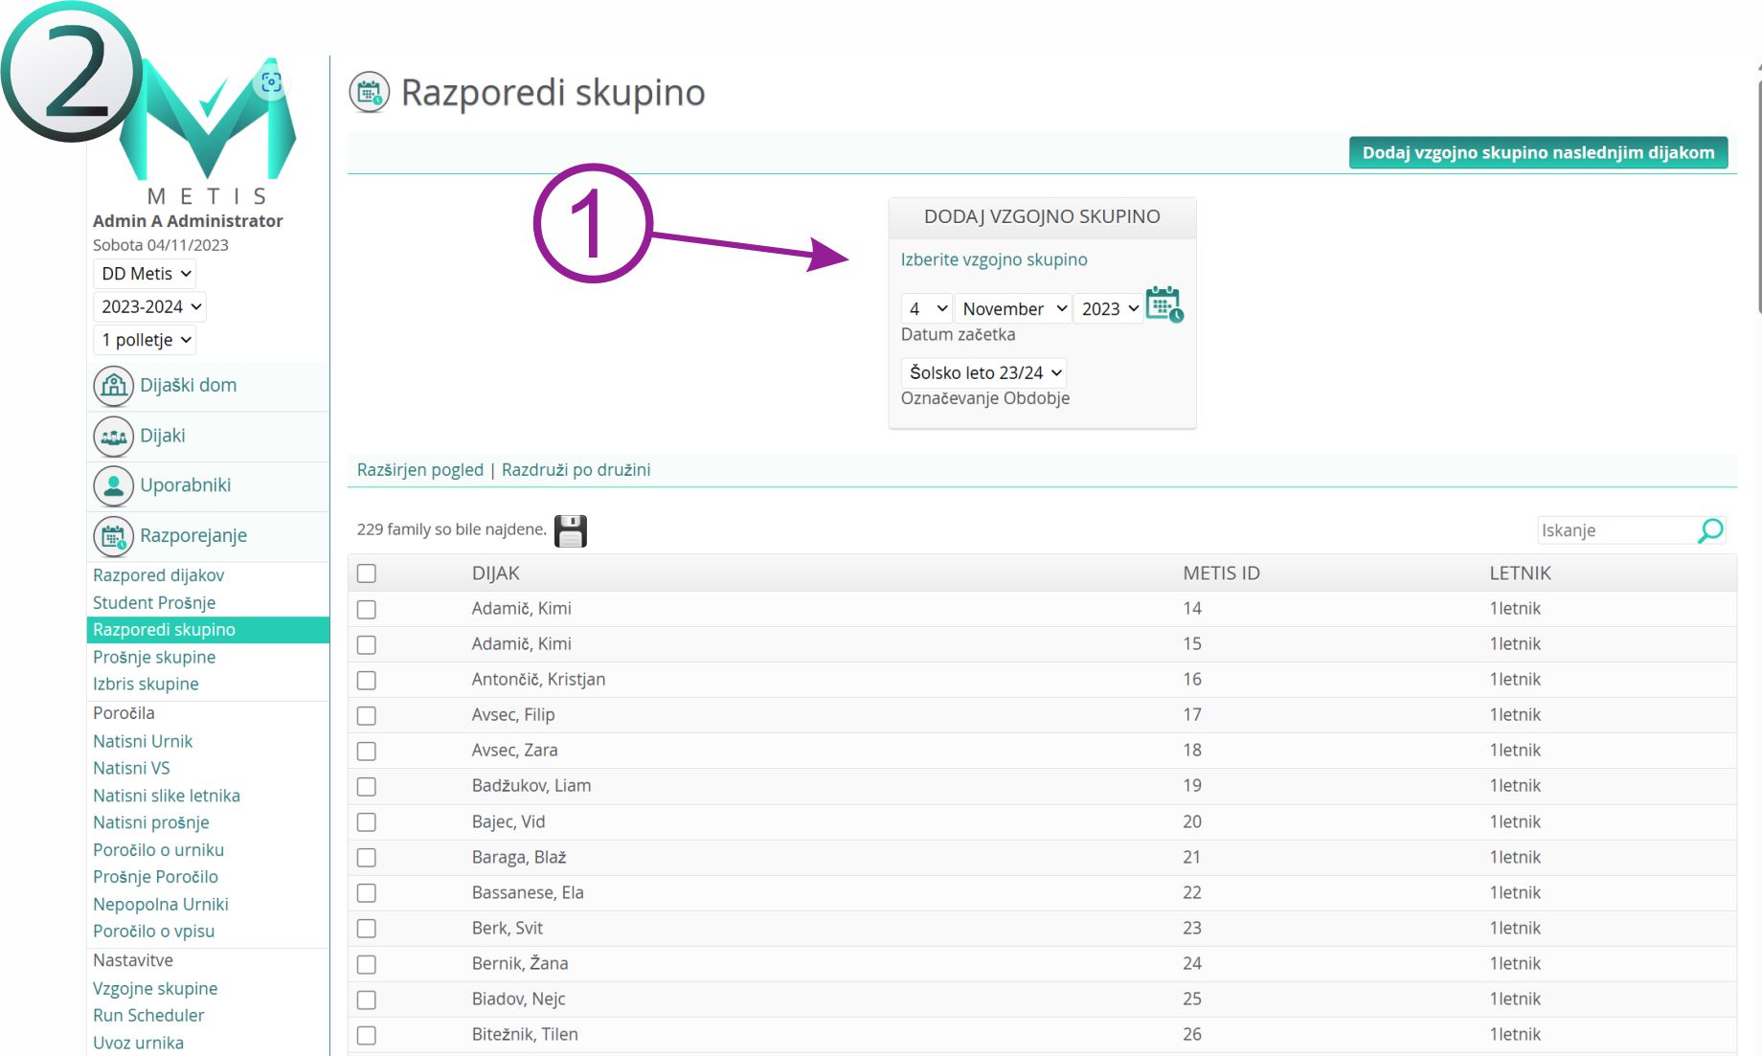Click the Dijaški dom building icon
Viewport: 1762px width, 1056px height.
113,386
